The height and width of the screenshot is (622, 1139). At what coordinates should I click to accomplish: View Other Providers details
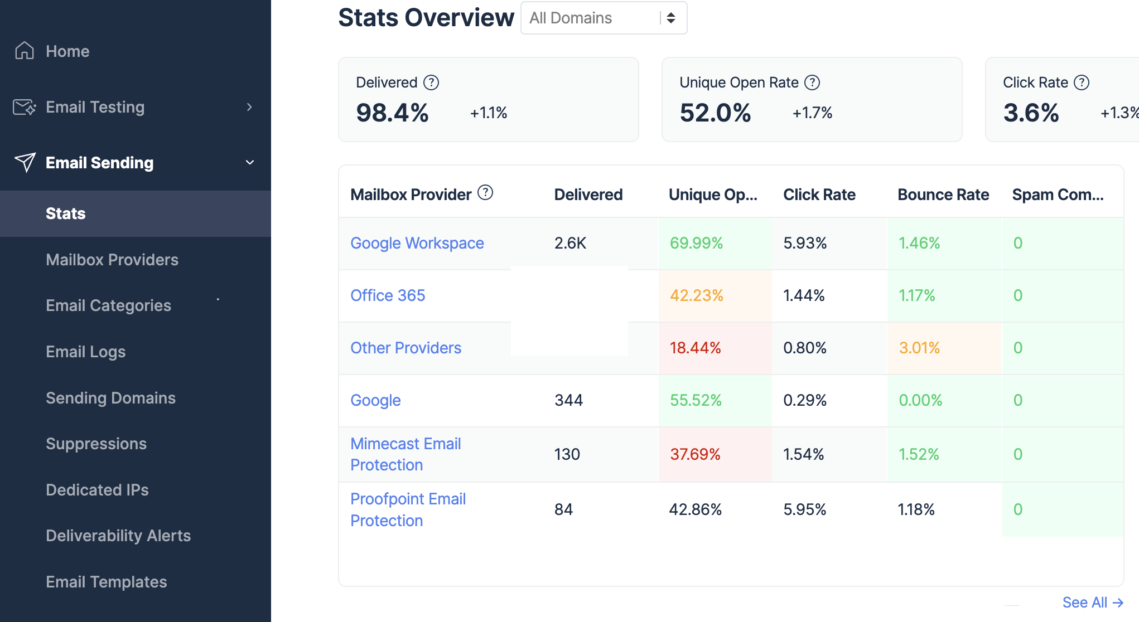coord(406,347)
